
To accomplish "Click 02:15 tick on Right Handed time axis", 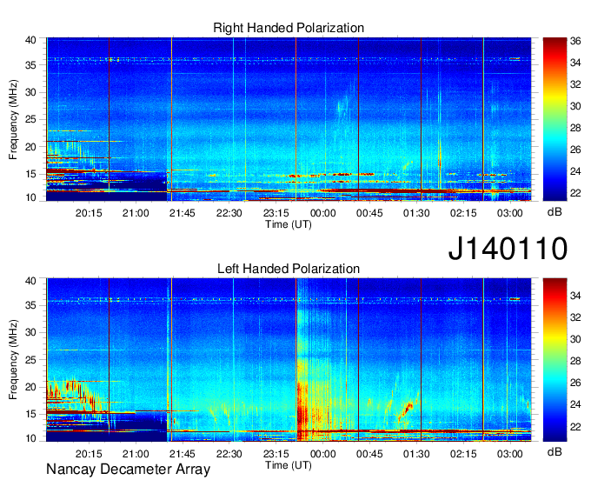I will [x=463, y=213].
